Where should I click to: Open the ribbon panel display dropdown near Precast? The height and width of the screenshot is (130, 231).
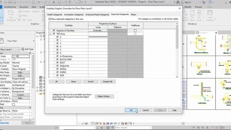pyautogui.click(x=209, y=7)
